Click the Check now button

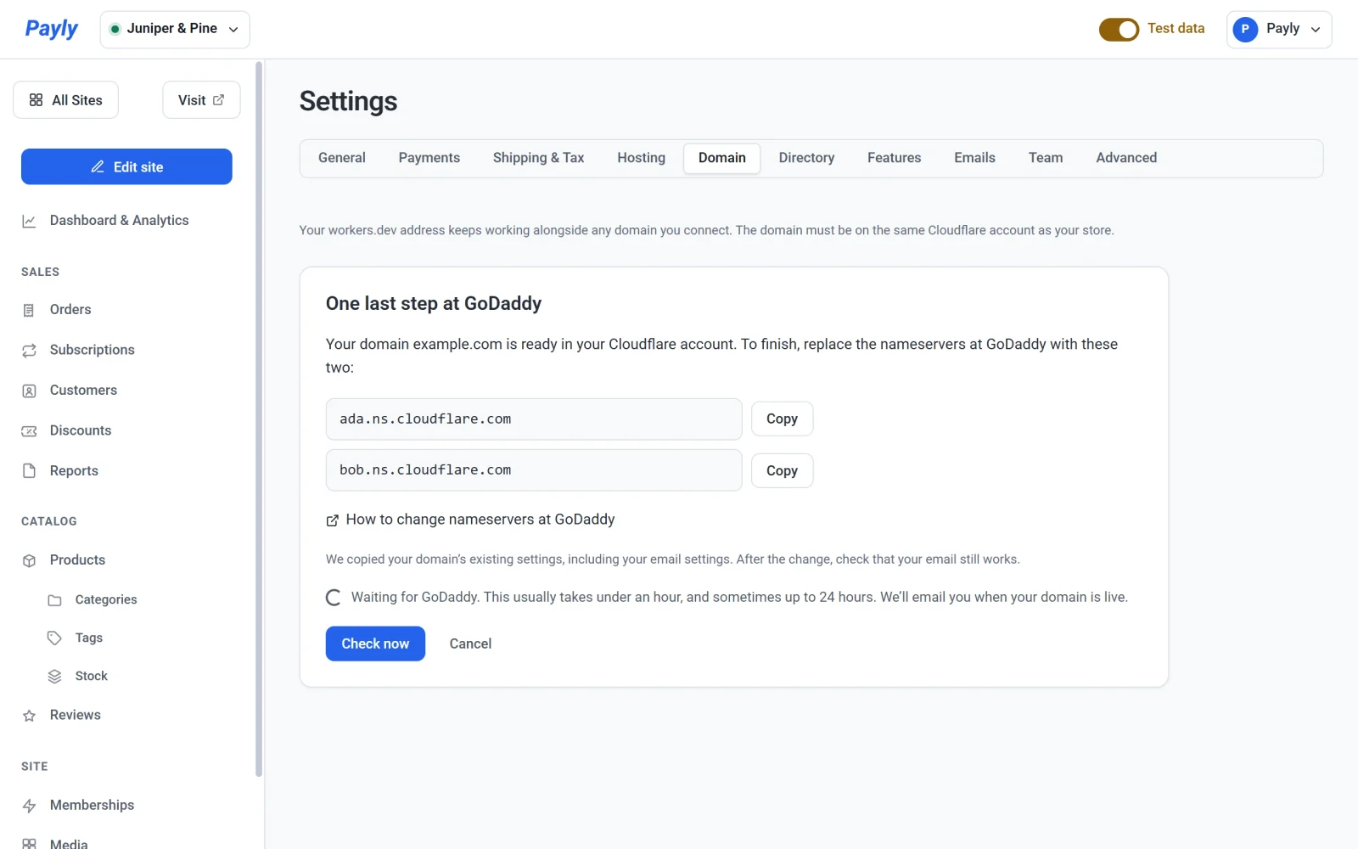point(375,644)
